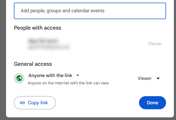
Task: Click the arrow beside Anyone with the link
Action: 78,75
